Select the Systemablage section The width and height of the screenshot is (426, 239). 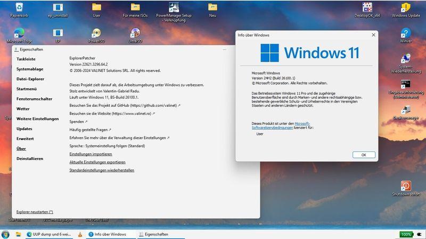(30, 69)
